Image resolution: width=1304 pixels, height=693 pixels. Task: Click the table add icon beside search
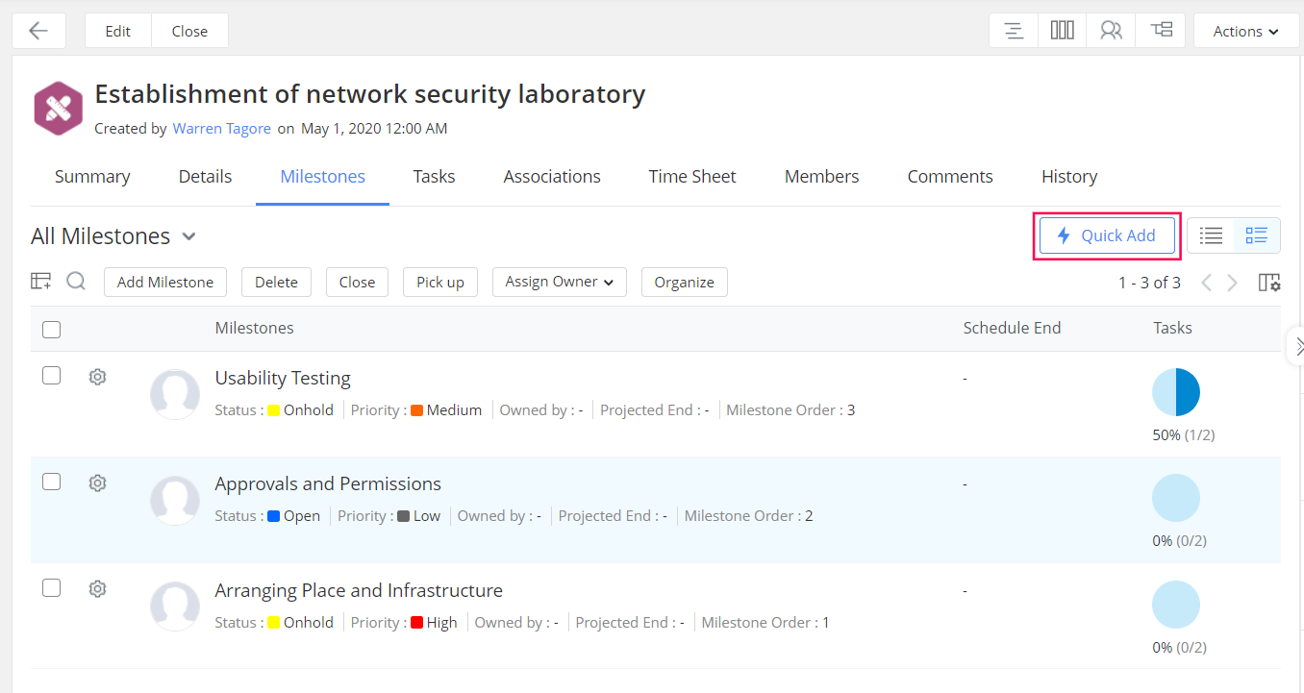[41, 282]
